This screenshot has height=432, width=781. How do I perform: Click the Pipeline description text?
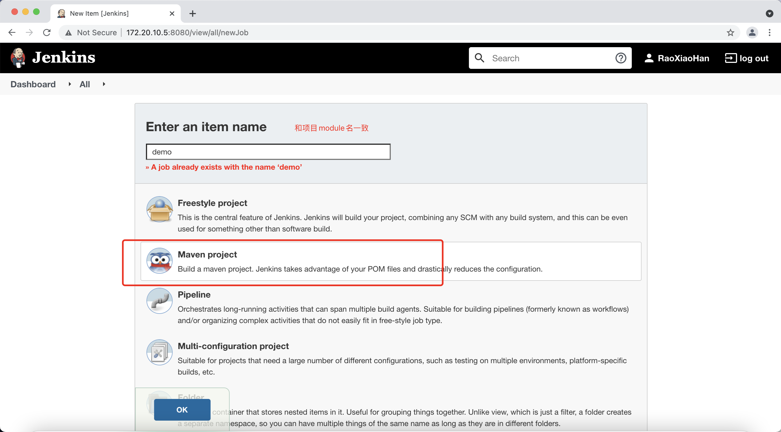click(x=403, y=315)
